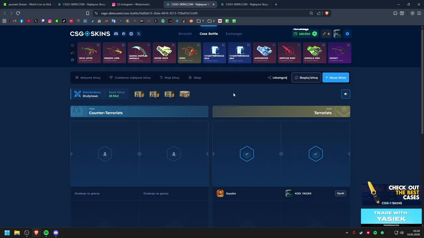Click the fourth case in battle list

pyautogui.click(x=185, y=94)
